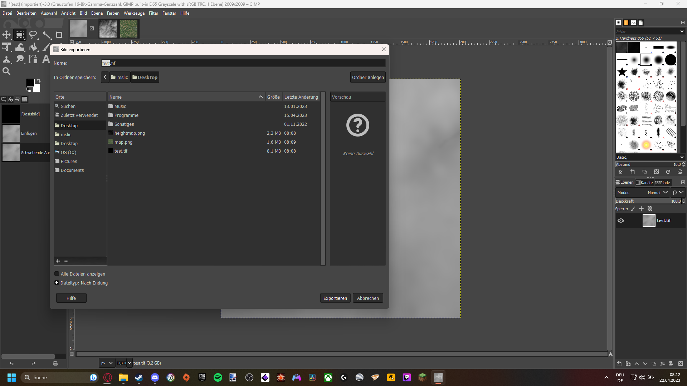687x386 pixels.
Task: Toggle lock alpha channel checkerboard icon
Action: click(650, 209)
